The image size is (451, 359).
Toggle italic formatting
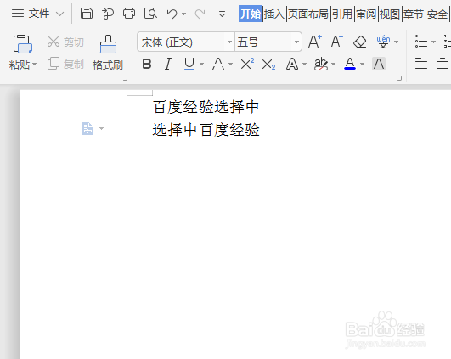tap(168, 64)
